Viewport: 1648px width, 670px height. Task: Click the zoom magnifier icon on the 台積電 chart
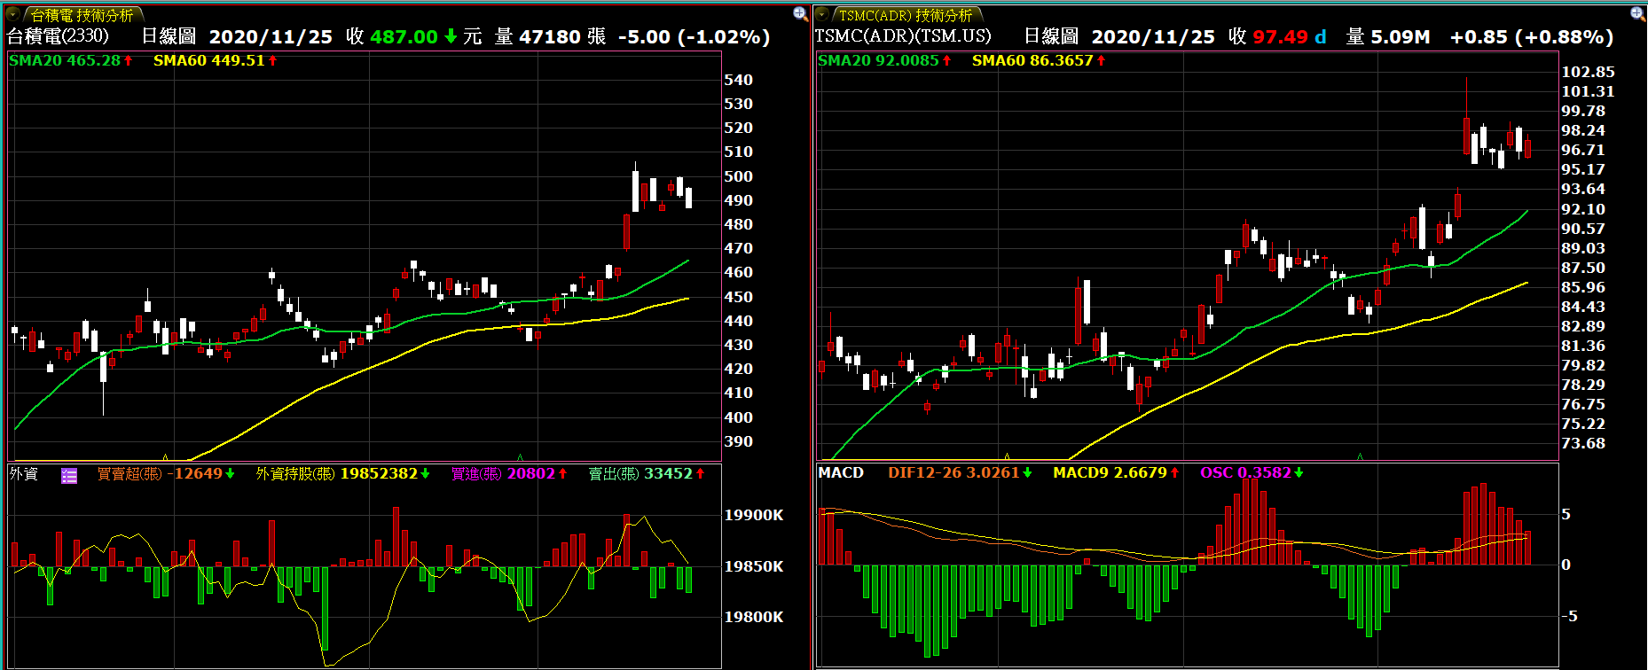799,13
